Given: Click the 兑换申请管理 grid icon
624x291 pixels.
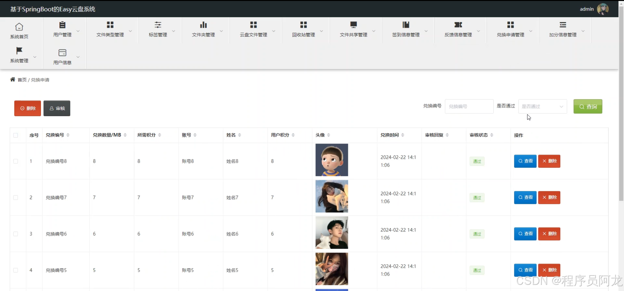Looking at the screenshot, I should tap(511, 25).
